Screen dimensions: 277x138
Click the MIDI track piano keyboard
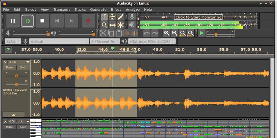tap(36, 129)
